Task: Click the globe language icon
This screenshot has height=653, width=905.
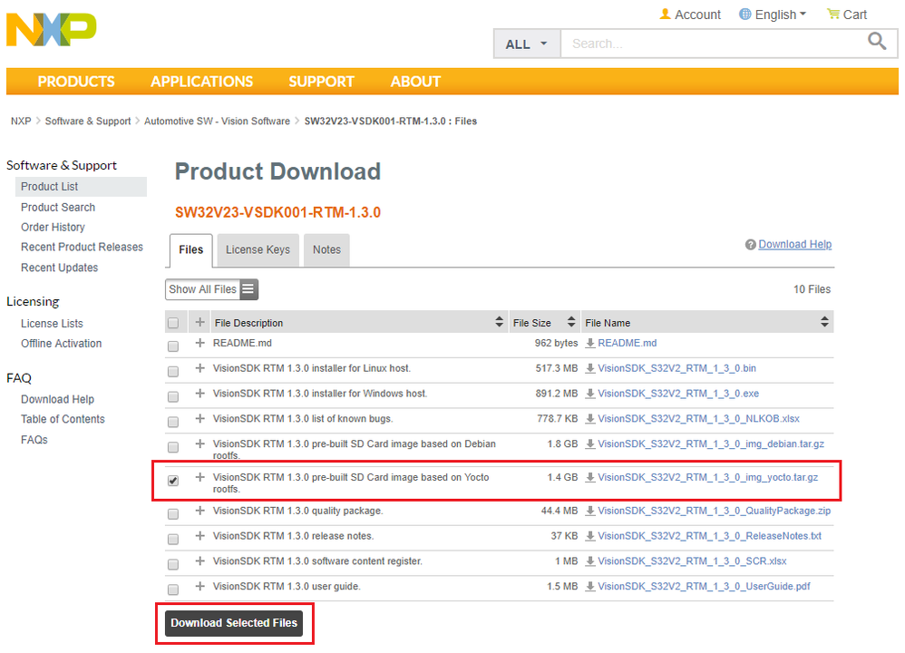Action: (745, 14)
